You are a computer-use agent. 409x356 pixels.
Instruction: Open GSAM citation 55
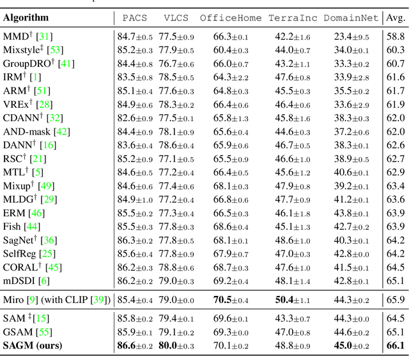(44, 332)
